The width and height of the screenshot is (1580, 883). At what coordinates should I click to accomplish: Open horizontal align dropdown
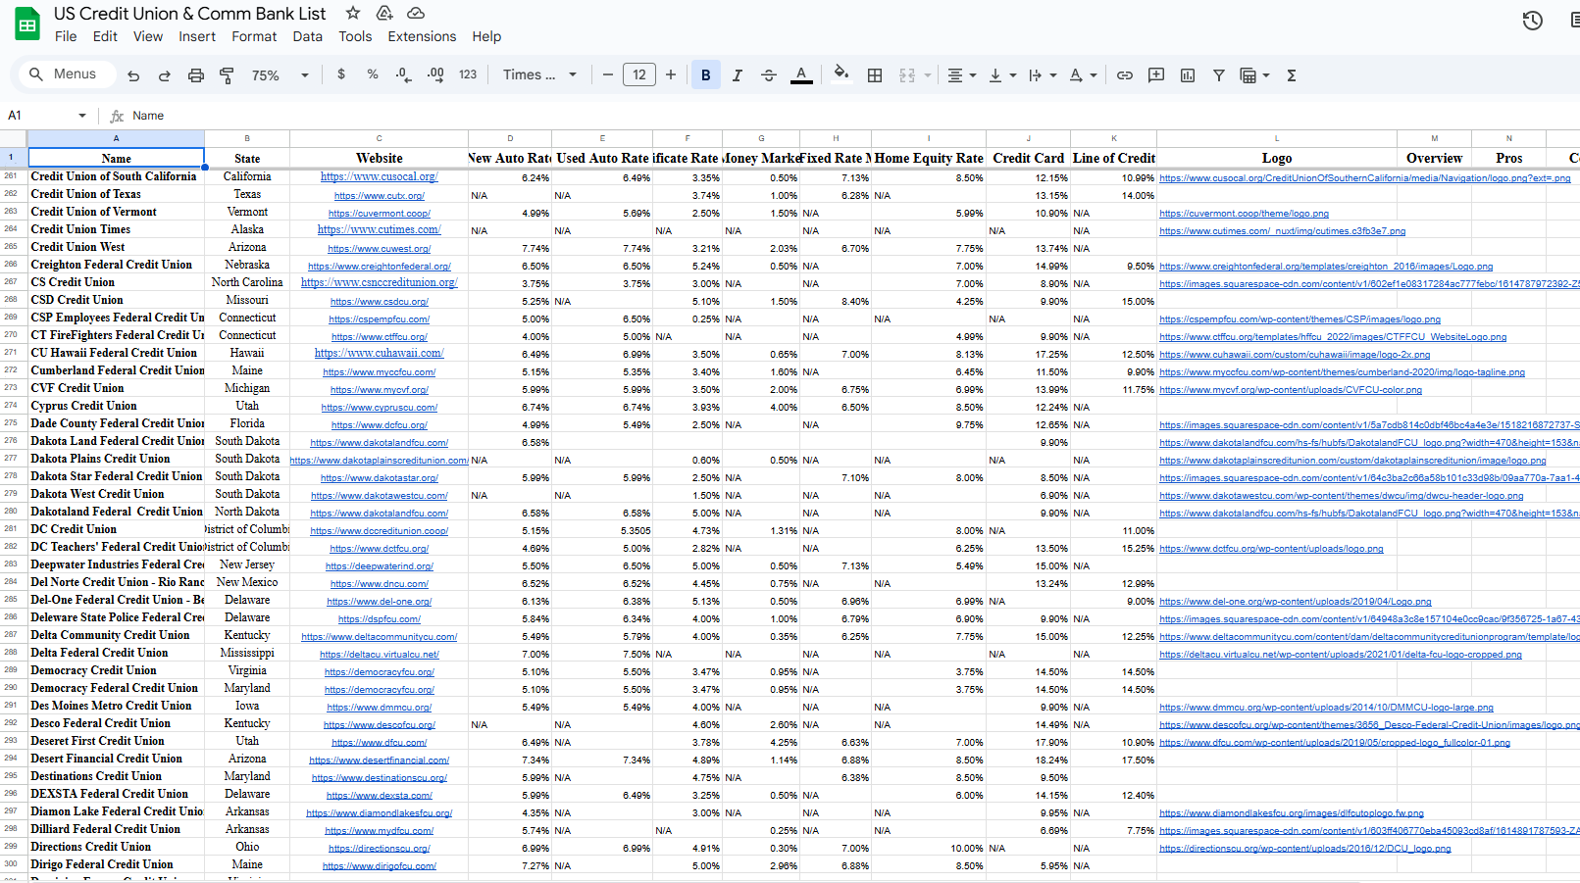click(961, 75)
